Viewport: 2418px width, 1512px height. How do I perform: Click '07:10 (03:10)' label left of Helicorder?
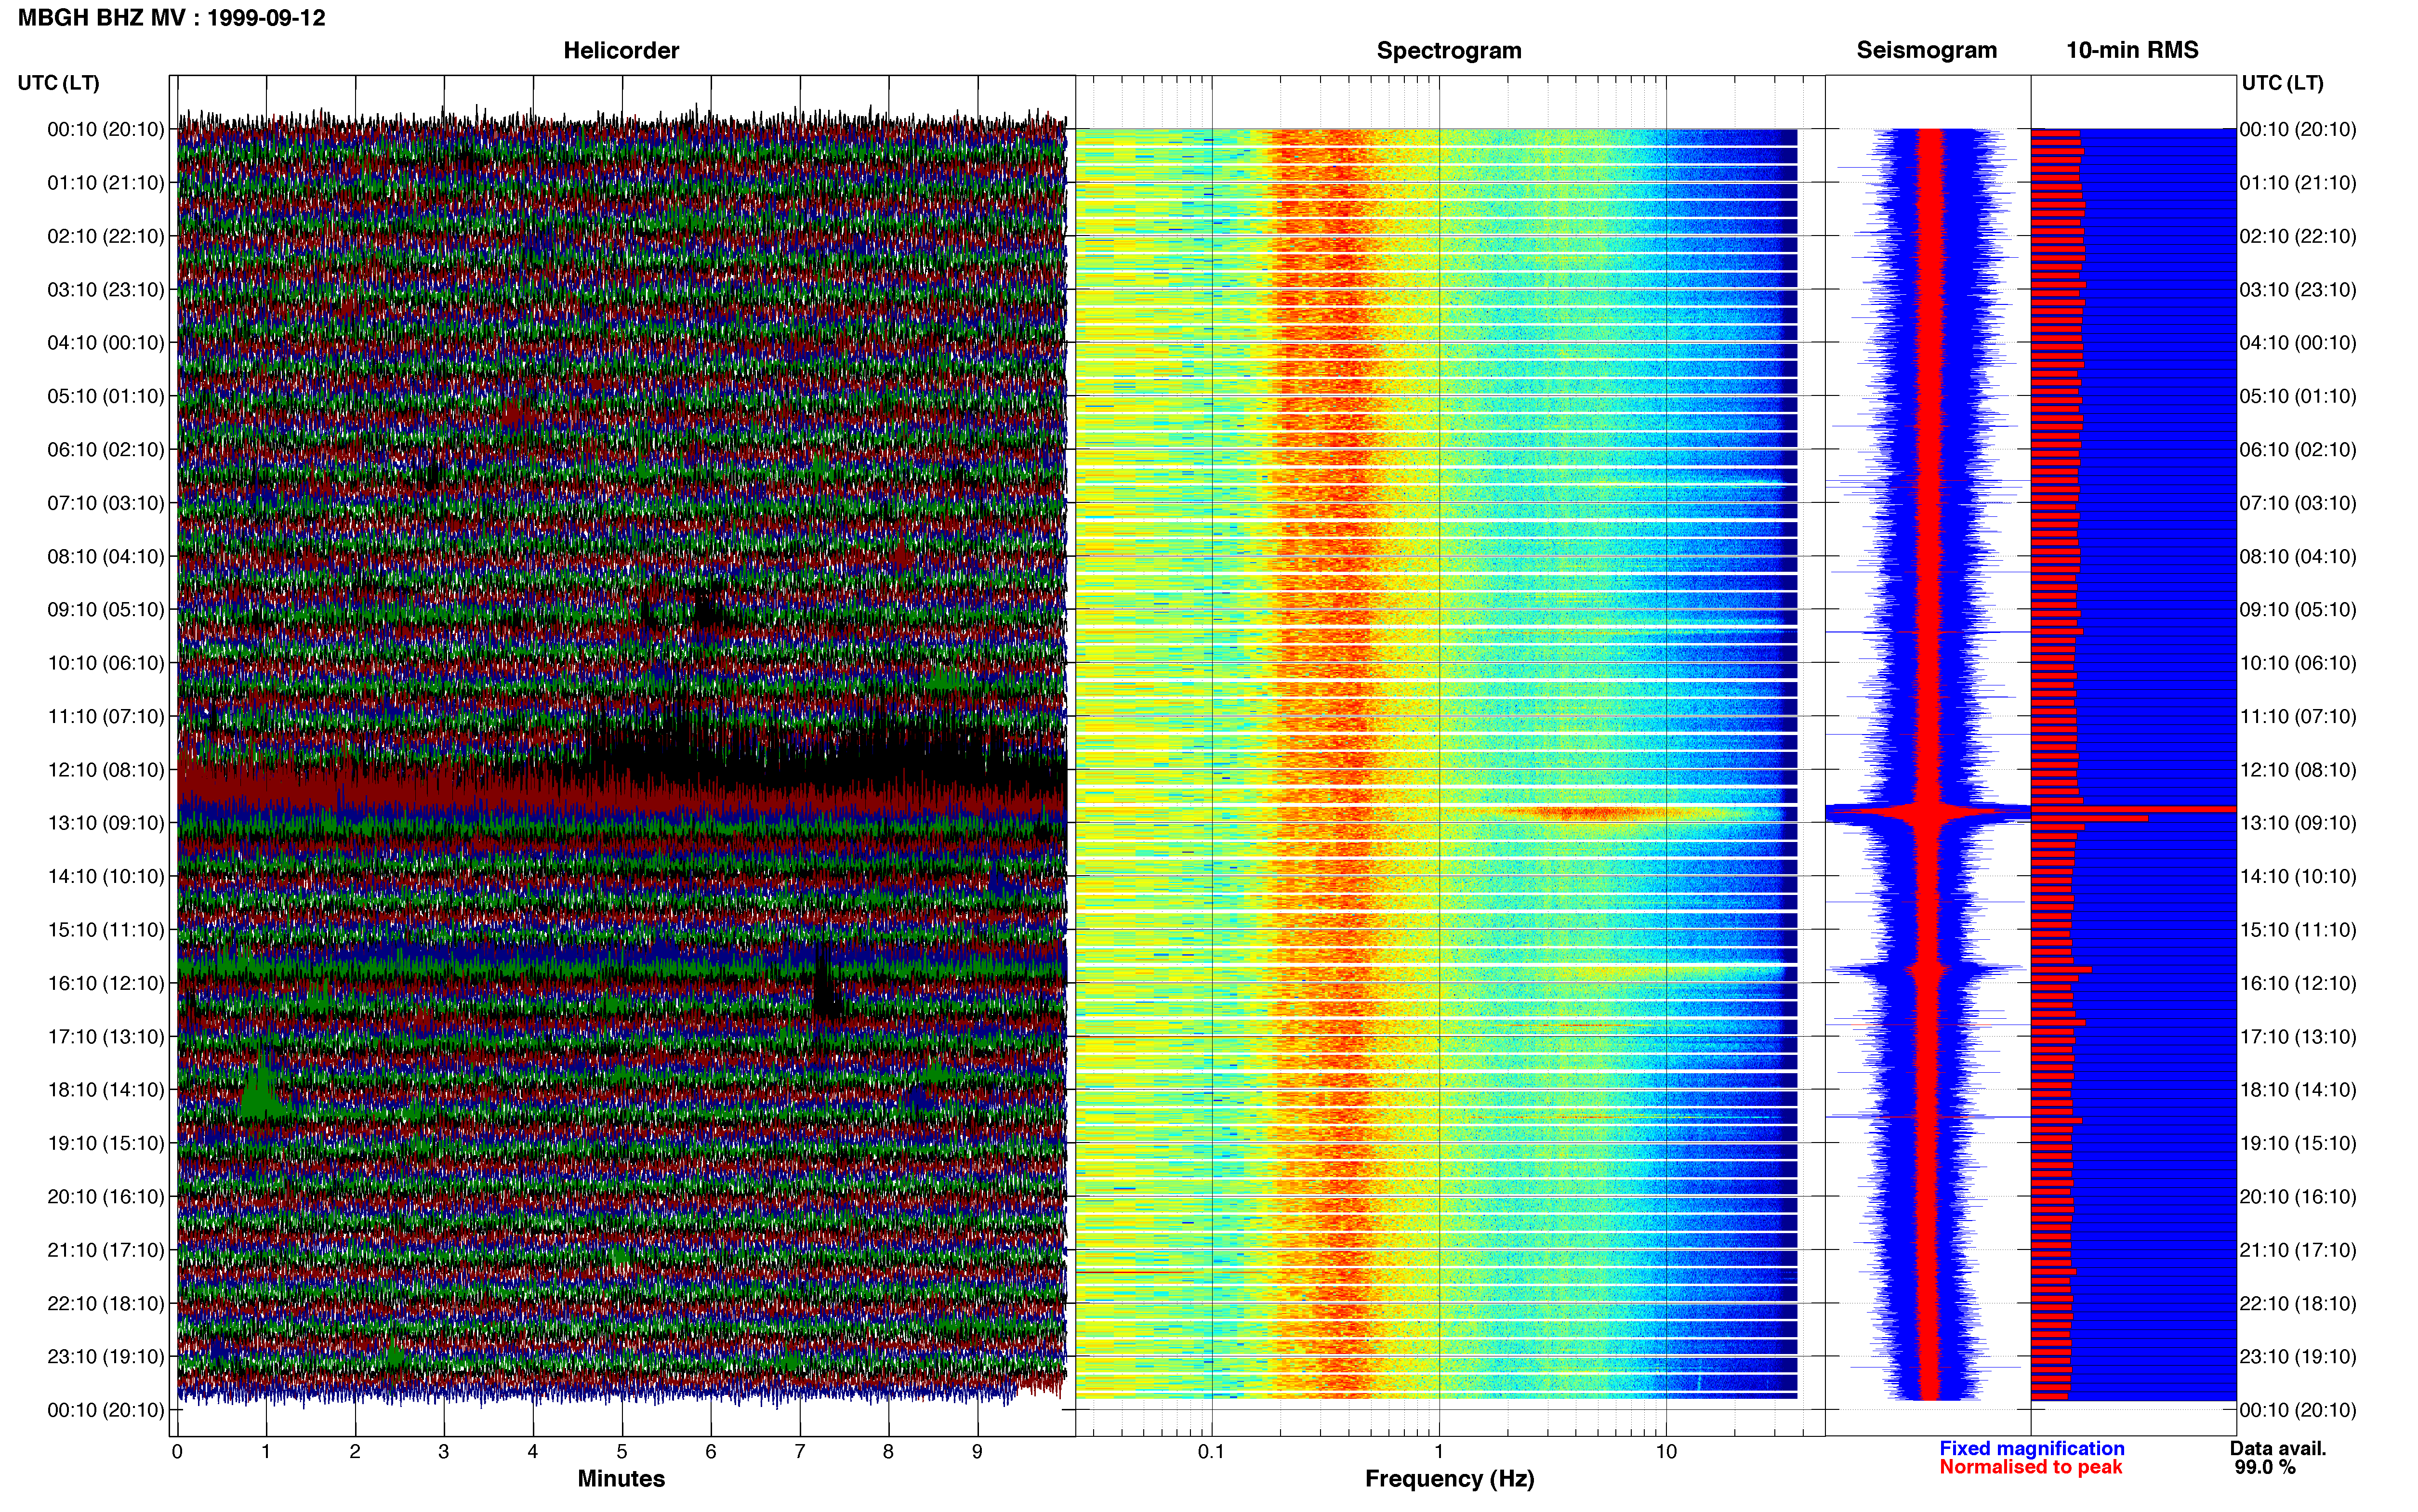point(106,503)
